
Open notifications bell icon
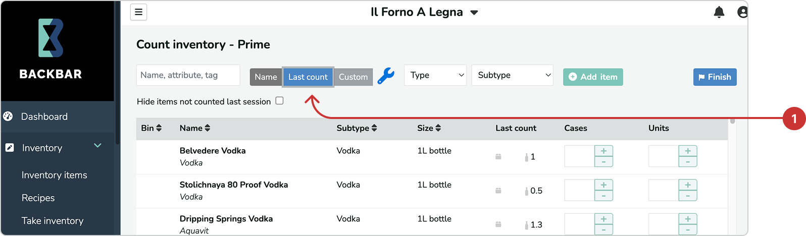[x=719, y=12]
